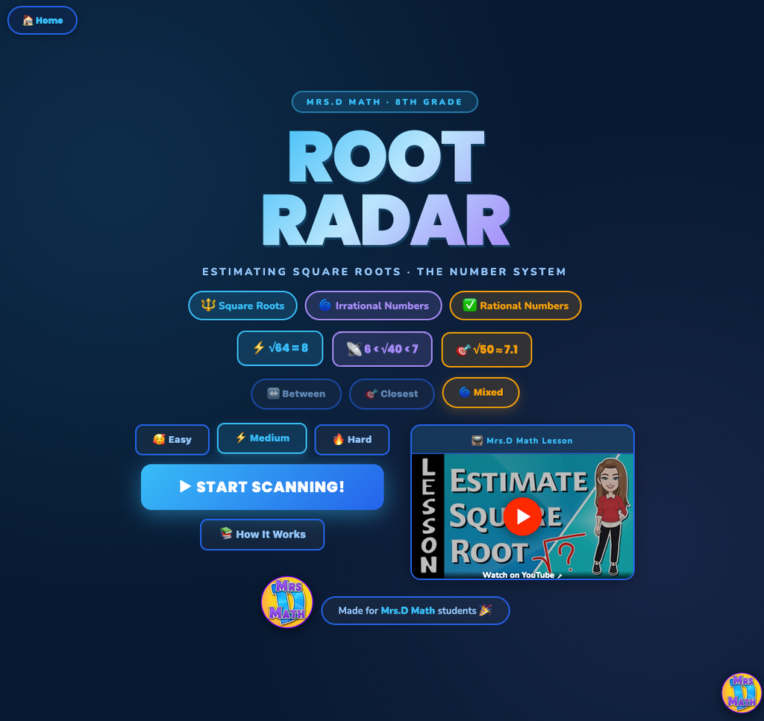Play the Estimate Square Root lesson video
This screenshot has height=721, width=764.
point(522,517)
